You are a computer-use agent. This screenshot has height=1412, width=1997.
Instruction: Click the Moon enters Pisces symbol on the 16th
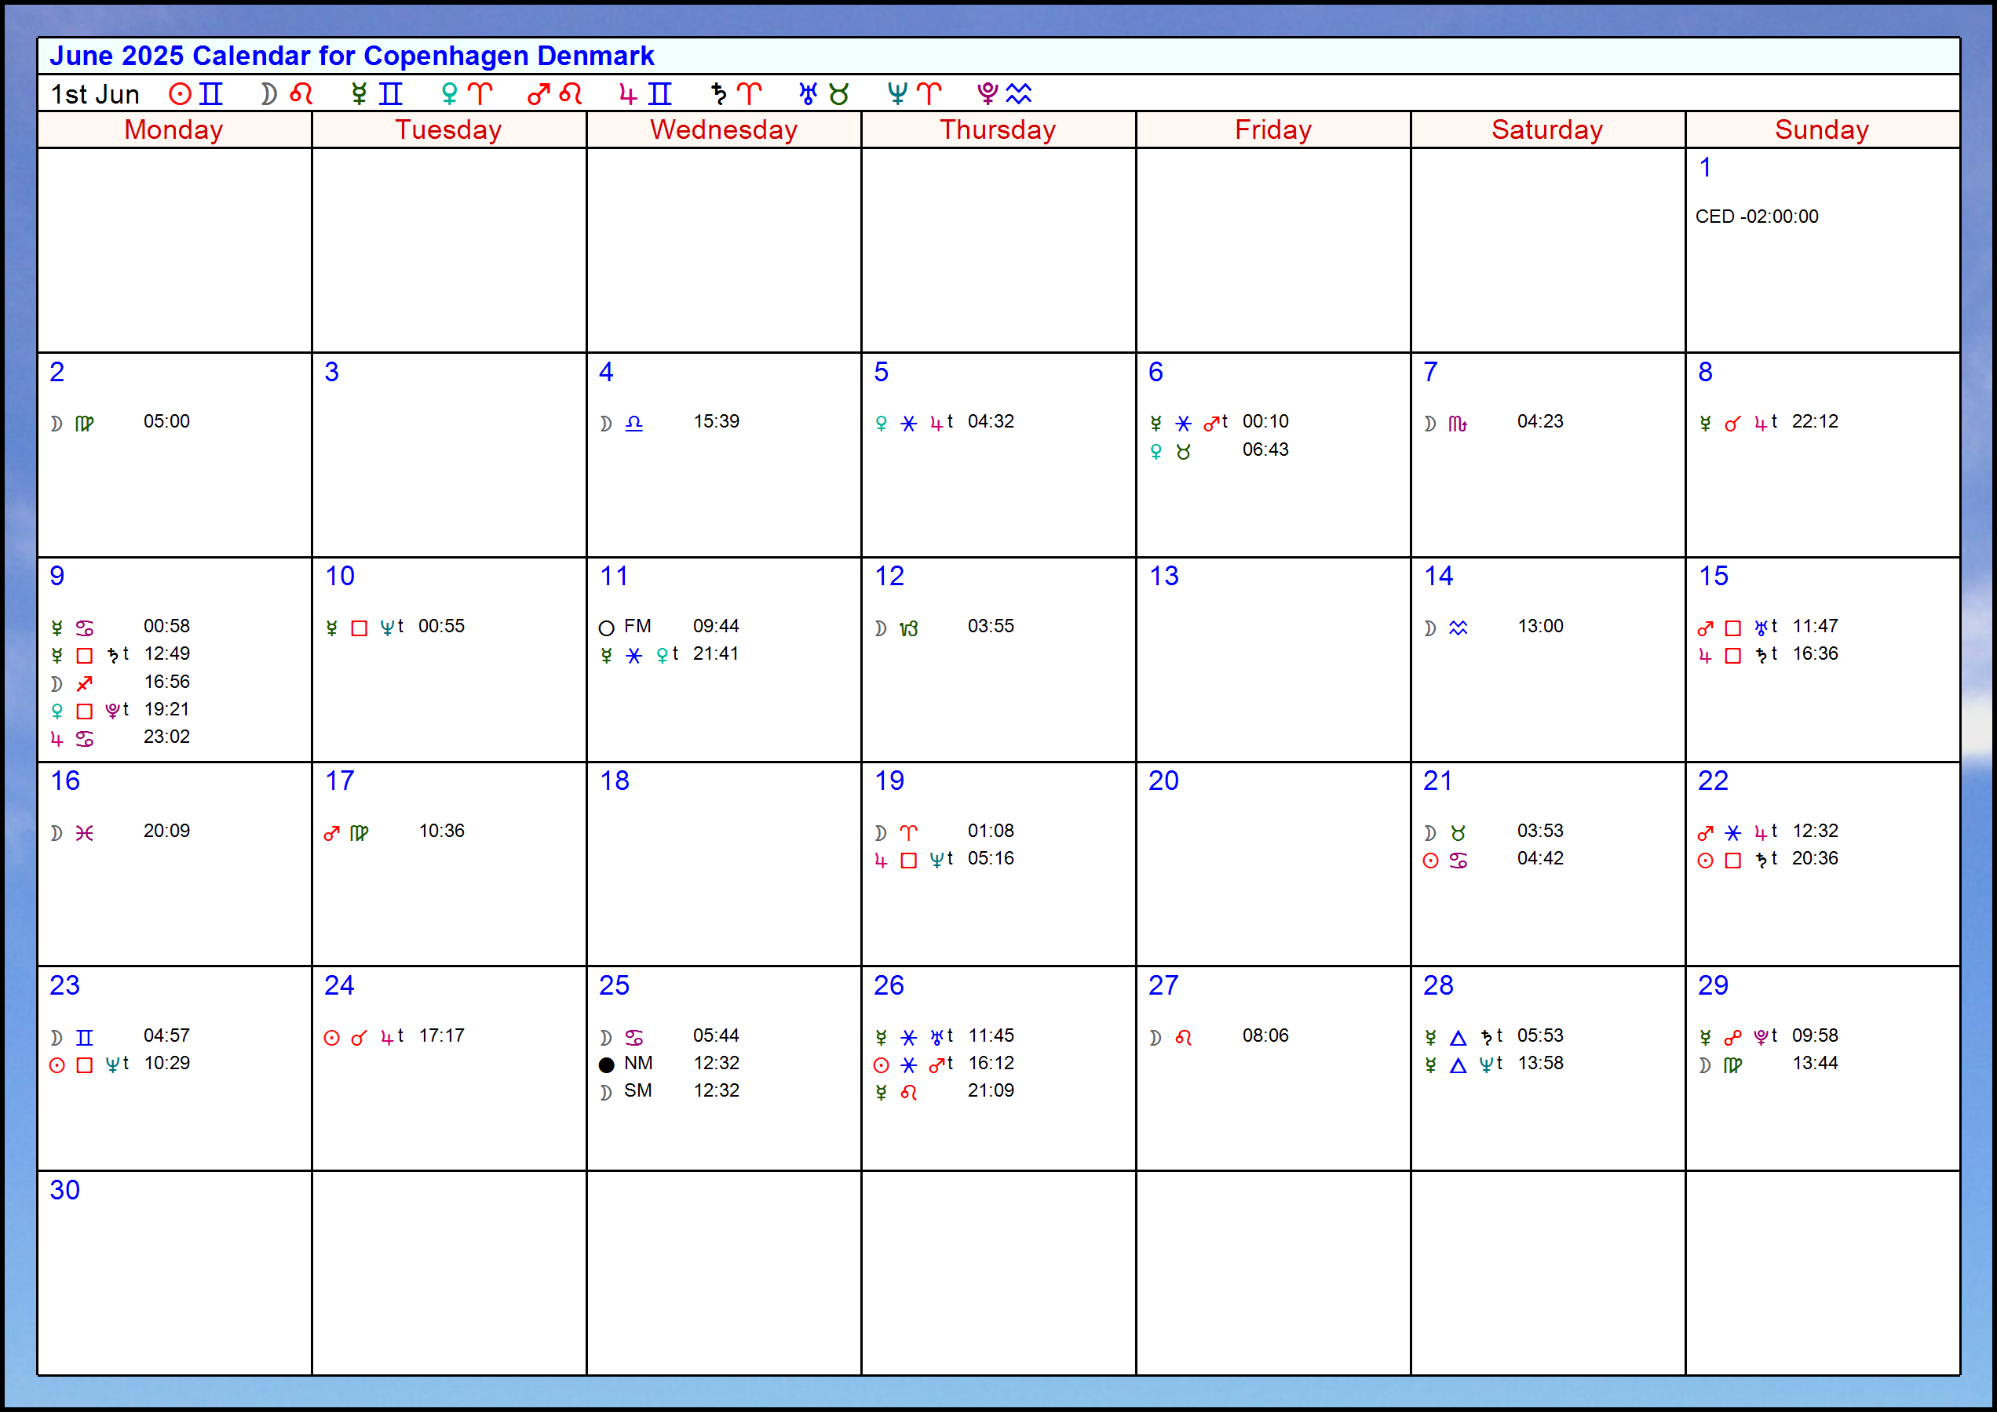(83, 833)
